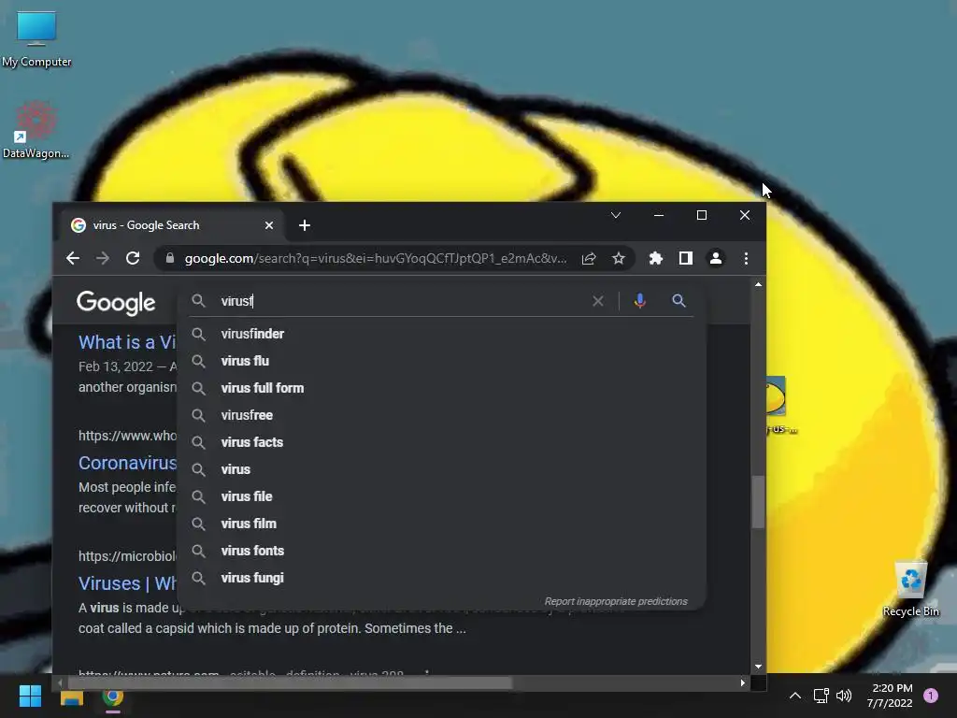Clear the search box text
This screenshot has height=718, width=957.
tap(597, 301)
